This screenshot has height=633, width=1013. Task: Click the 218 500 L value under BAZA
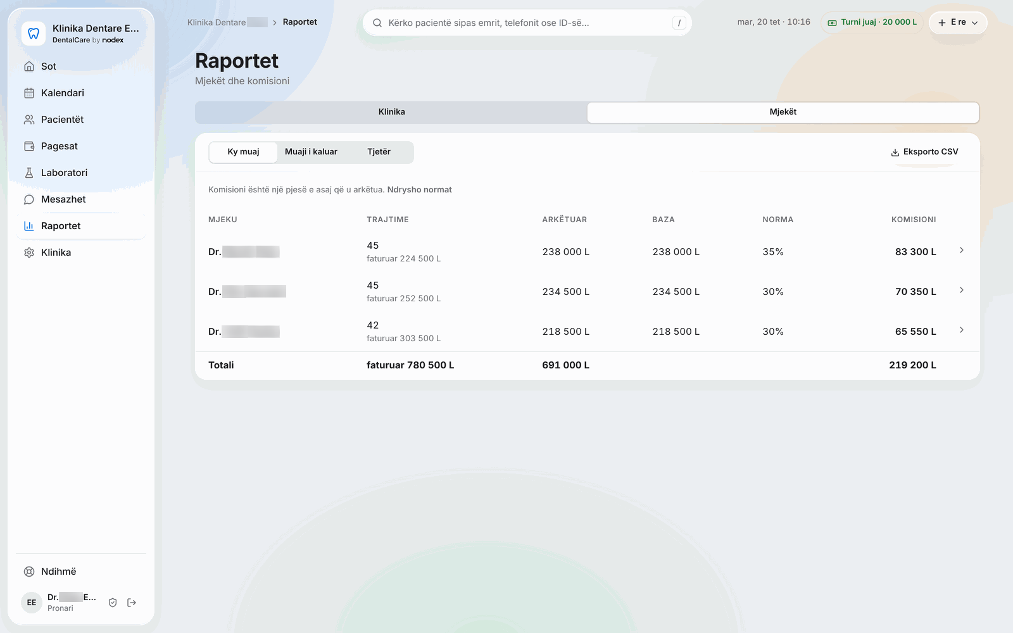(676, 332)
